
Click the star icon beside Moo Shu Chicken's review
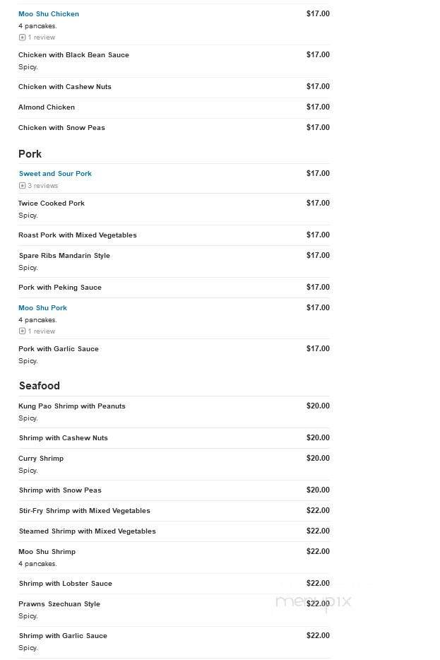point(23,37)
